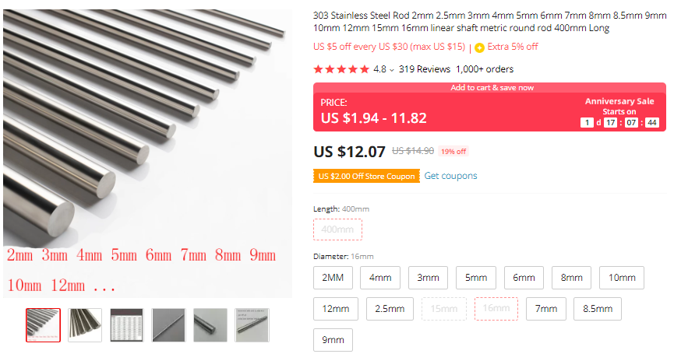Screen dimensions: 674x361
Task: Click the five star rating icons
Action: coord(341,69)
